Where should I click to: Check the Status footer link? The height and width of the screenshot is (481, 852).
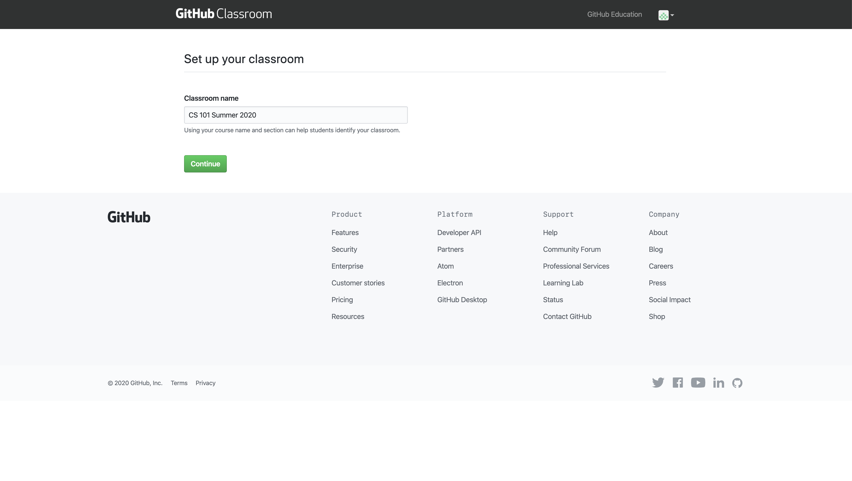(553, 300)
